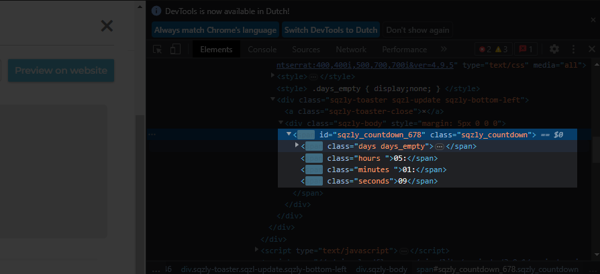Open the row actions dots beside selected node
The image size is (600, 274).
tap(152, 135)
